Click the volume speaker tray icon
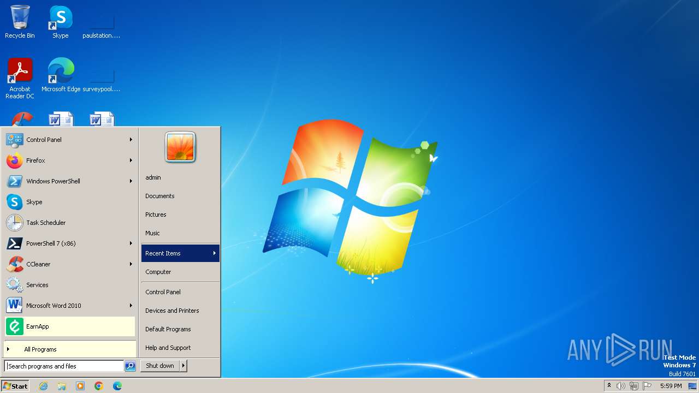This screenshot has width=699, height=393. [621, 386]
